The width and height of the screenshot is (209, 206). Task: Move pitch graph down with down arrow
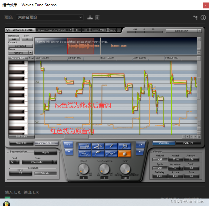click(199, 125)
